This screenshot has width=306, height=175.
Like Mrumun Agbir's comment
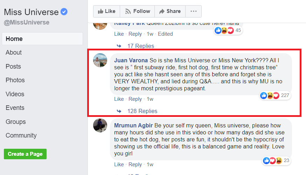[119, 164]
